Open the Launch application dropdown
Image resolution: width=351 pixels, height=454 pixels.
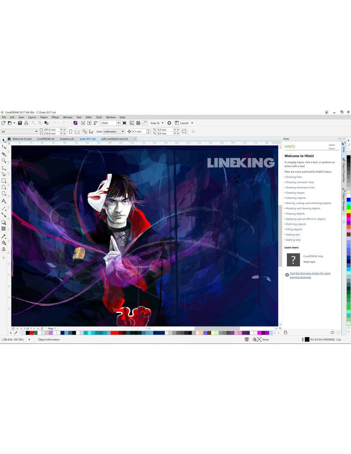[x=192, y=123]
